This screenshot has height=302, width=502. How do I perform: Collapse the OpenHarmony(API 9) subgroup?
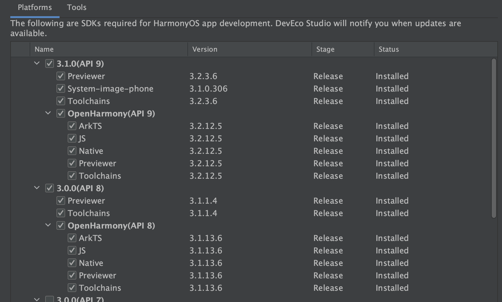pos(48,113)
